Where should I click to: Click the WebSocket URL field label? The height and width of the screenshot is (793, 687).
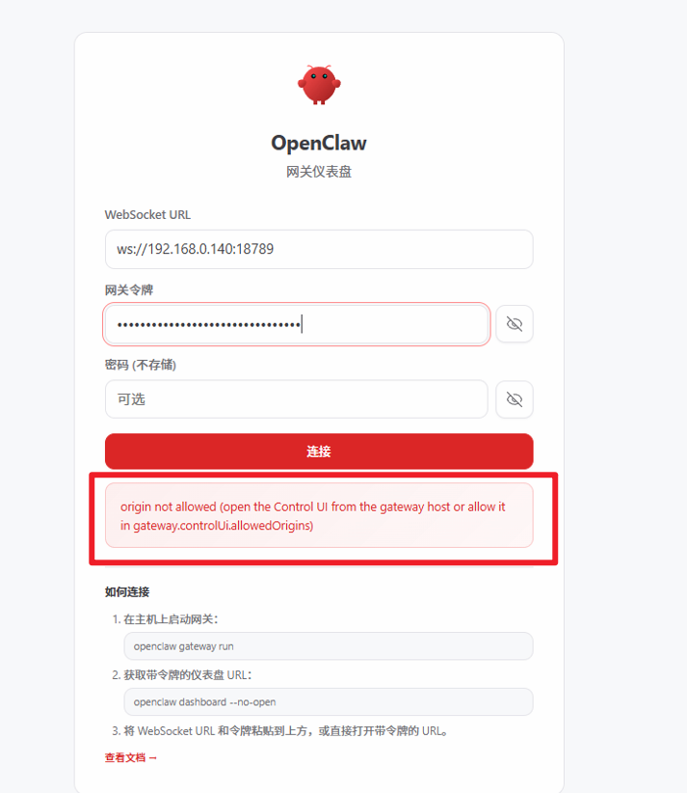coord(147,215)
